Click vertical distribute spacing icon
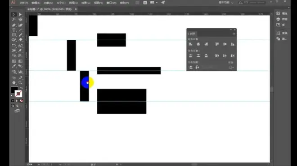297x166 pixels. pyautogui.click(x=190, y=67)
